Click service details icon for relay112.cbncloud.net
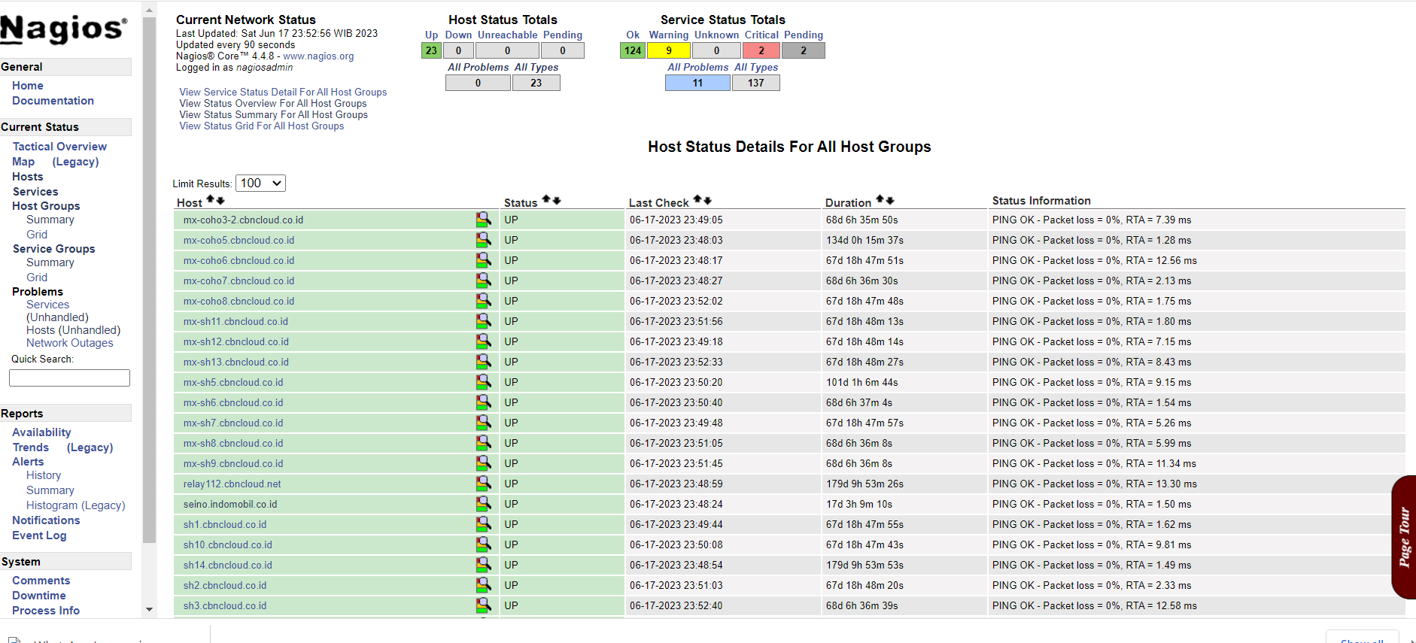The width and height of the screenshot is (1416, 643). point(483,484)
